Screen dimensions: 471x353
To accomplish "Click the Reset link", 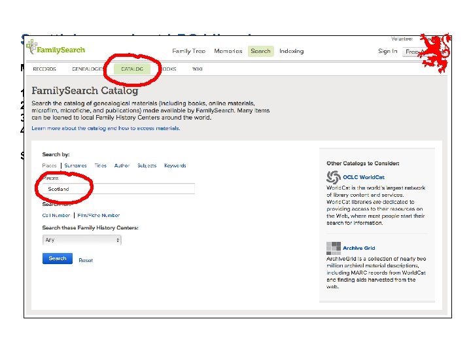I will click(x=86, y=260).
